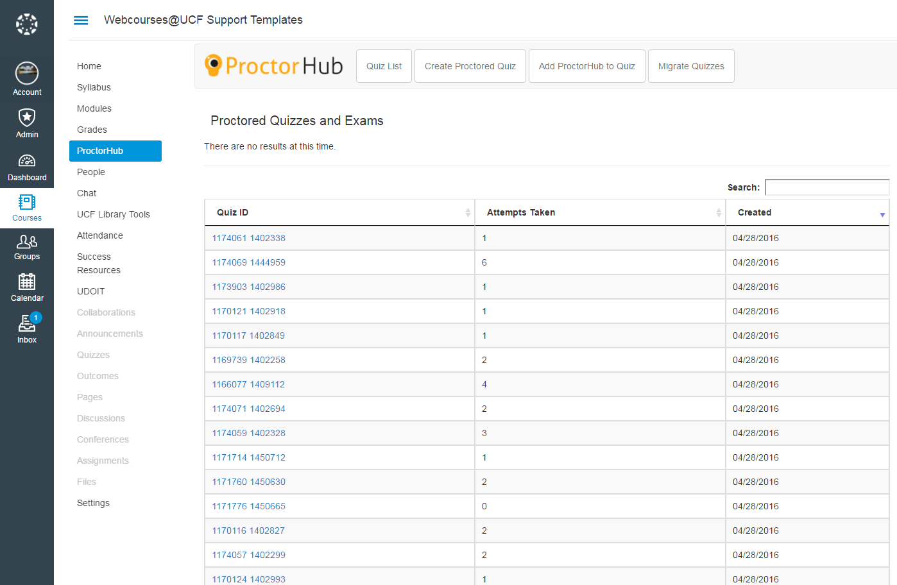Open course Settings
Image resolution: width=897 pixels, height=585 pixels.
(93, 503)
